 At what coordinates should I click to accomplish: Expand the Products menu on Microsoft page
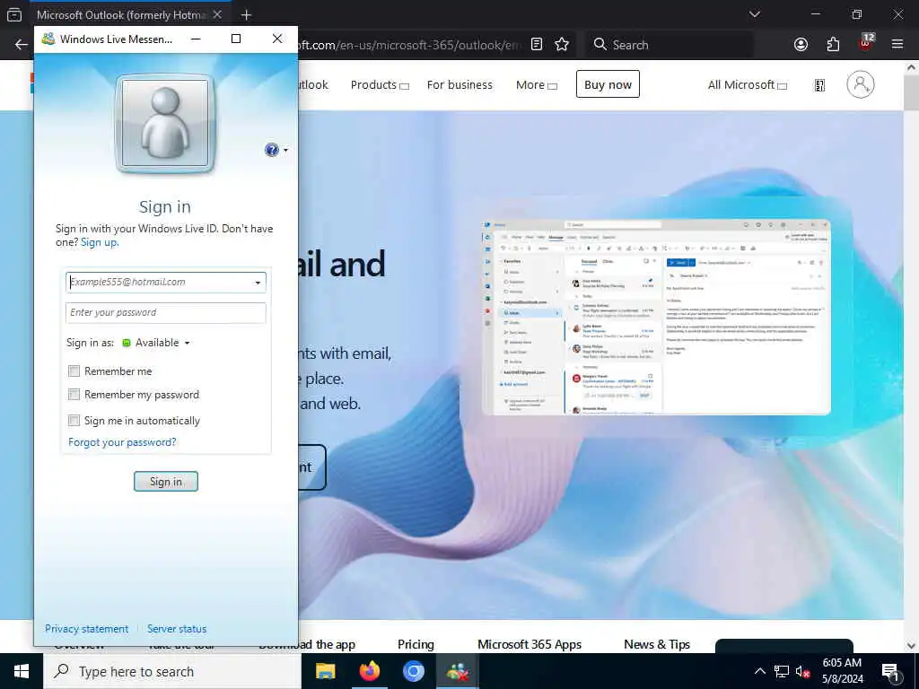(380, 85)
